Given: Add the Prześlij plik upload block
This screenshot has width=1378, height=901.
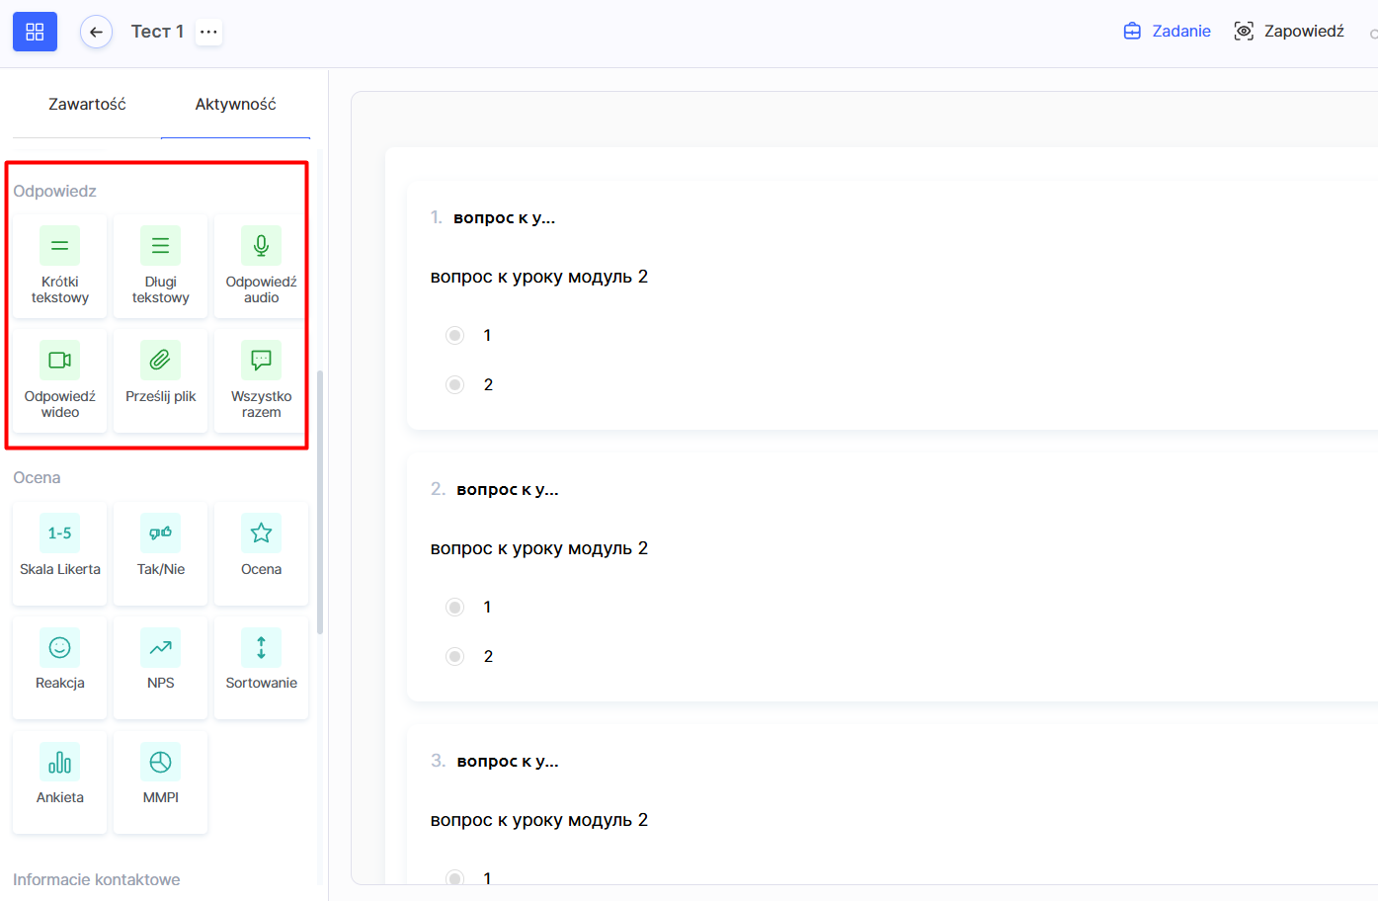Looking at the screenshot, I should coord(160,380).
